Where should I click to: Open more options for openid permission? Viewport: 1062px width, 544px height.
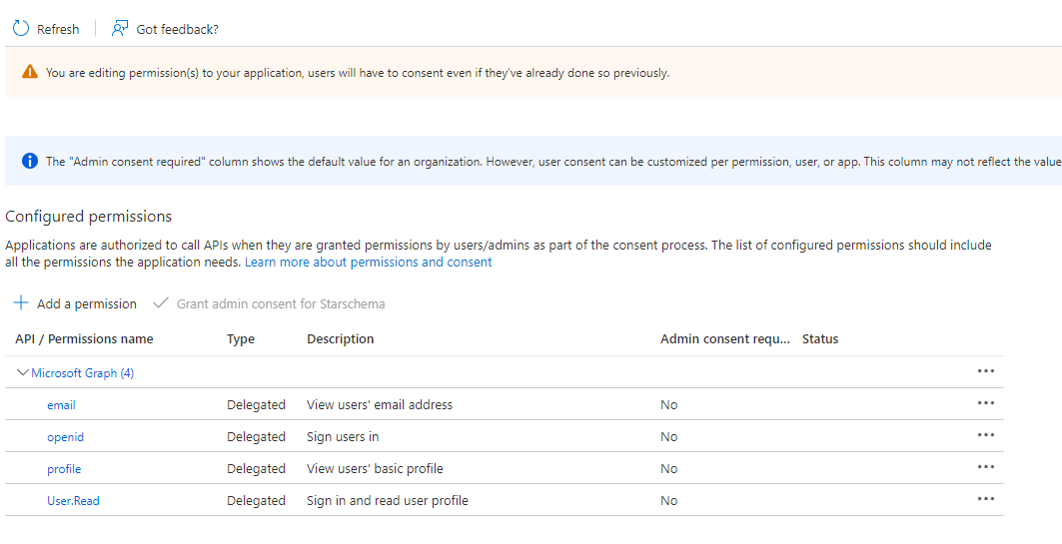point(986,435)
